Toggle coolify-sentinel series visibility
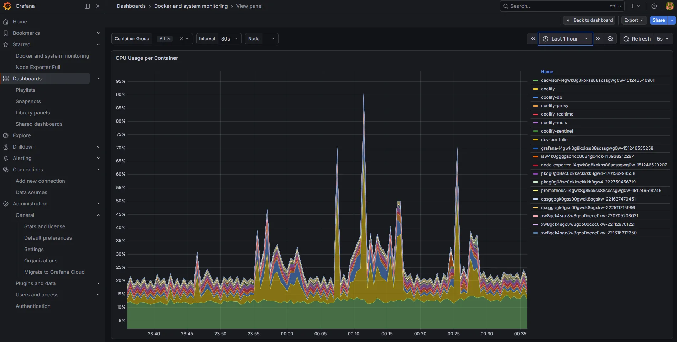This screenshot has width=677, height=342. [557, 131]
